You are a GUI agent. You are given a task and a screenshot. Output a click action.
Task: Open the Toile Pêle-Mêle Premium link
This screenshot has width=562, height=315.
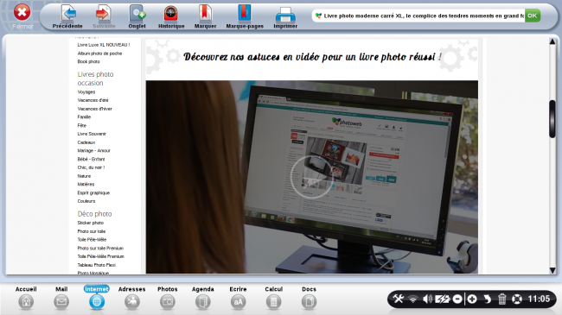[x=100, y=256]
